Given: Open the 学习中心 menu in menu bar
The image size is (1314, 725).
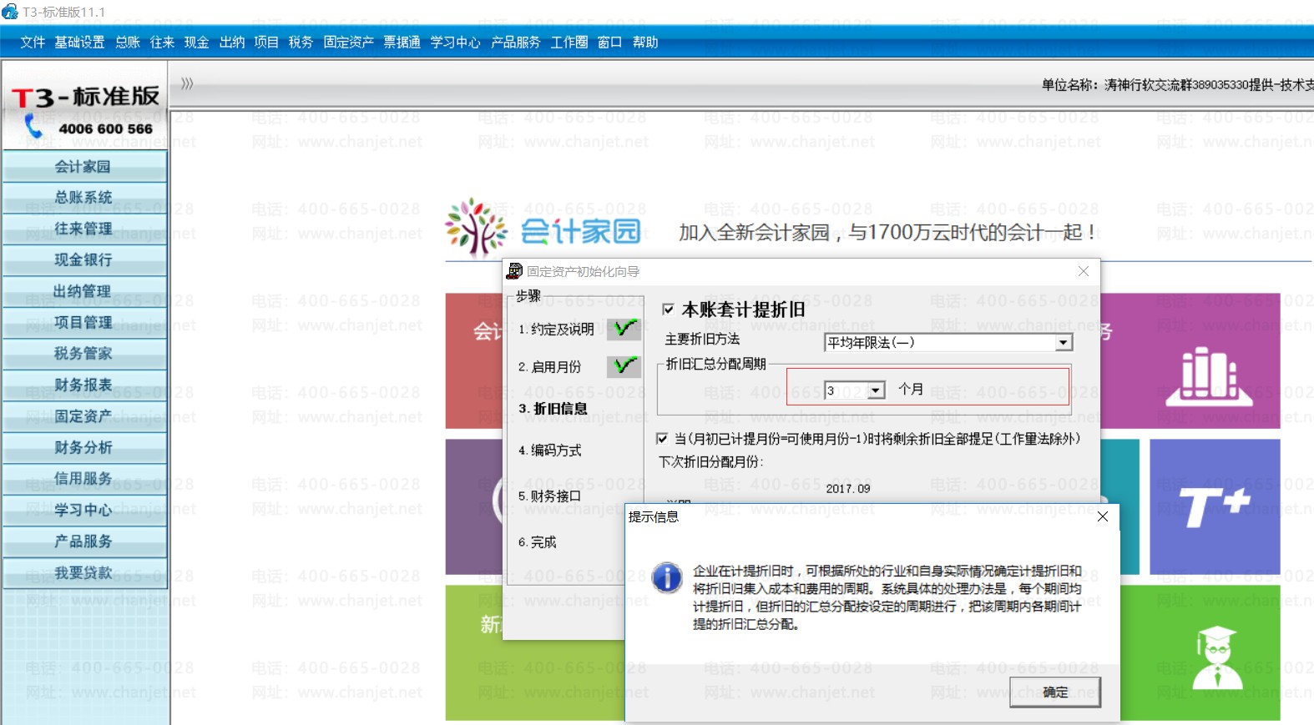Looking at the screenshot, I should pos(456,43).
